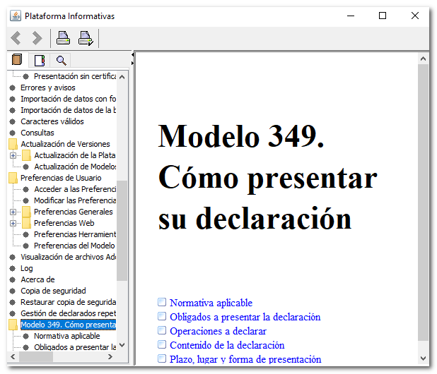
Task: Switch to the table of contents tab
Action: coord(18,60)
